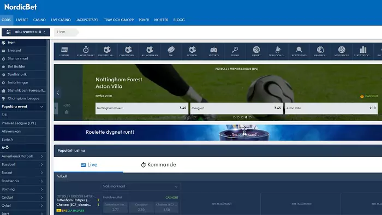Open the Roulette dygnet runt banner
382x215 pixels.
[218, 133]
